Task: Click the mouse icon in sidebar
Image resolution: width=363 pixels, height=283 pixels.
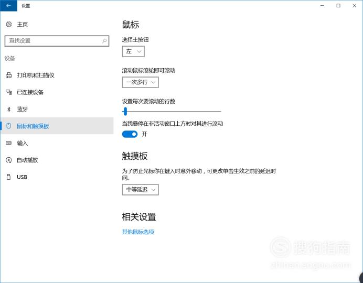Action: 8,126
